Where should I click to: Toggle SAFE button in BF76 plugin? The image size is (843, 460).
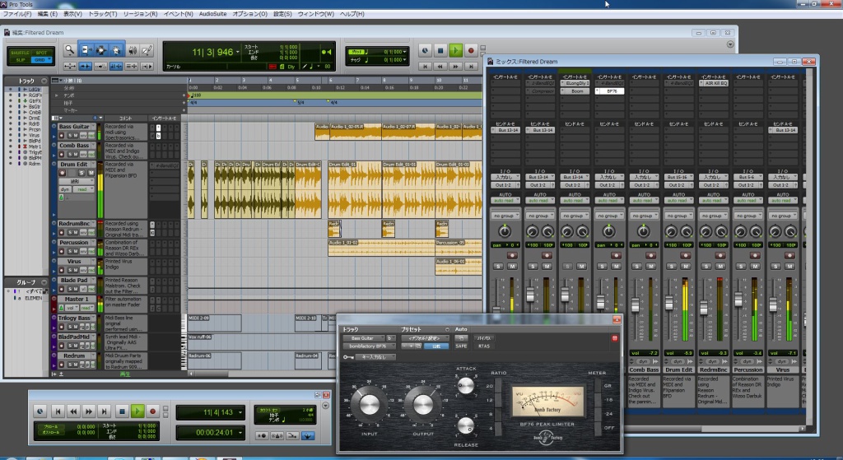[461, 346]
